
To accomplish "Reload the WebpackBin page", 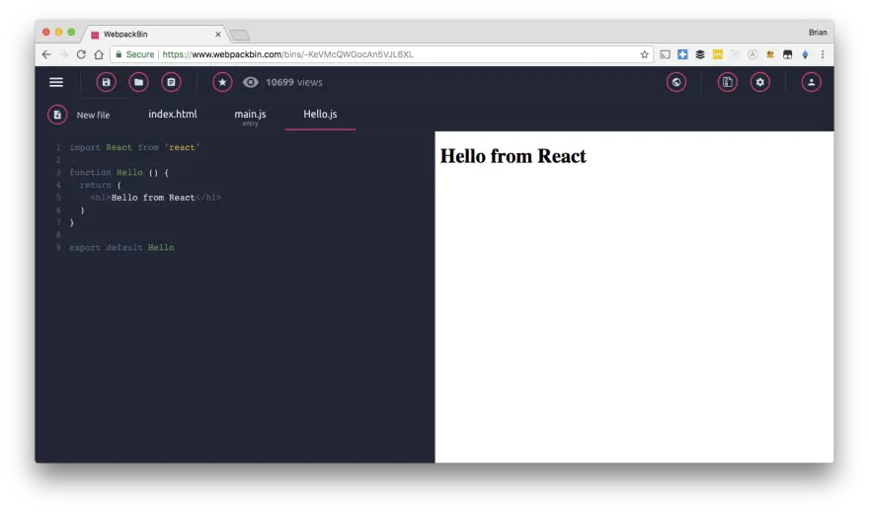I will click(81, 54).
